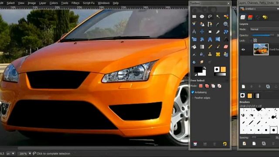This screenshot has height=157, width=279.
Task: Select the Blur/Sharpen droplet tool
Action: tap(194, 62)
